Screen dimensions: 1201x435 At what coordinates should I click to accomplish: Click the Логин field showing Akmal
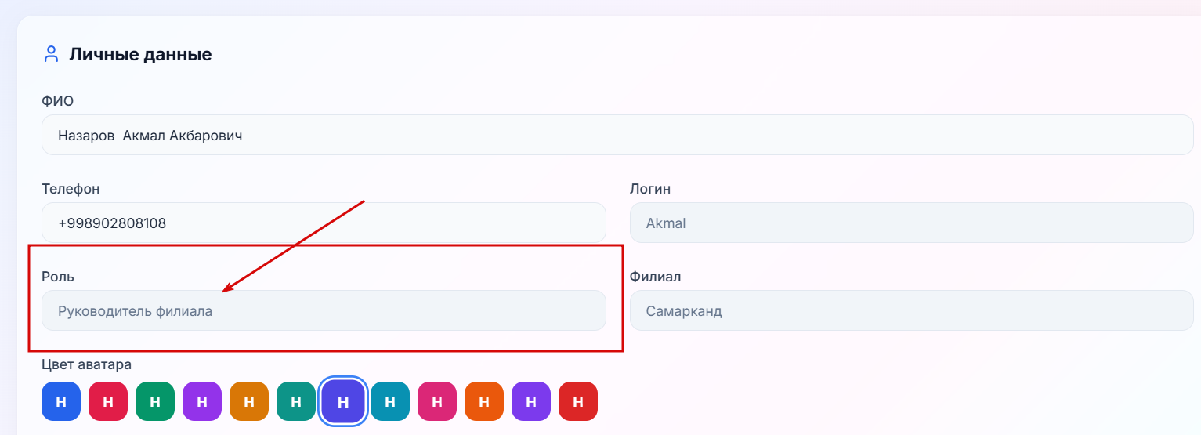point(911,223)
